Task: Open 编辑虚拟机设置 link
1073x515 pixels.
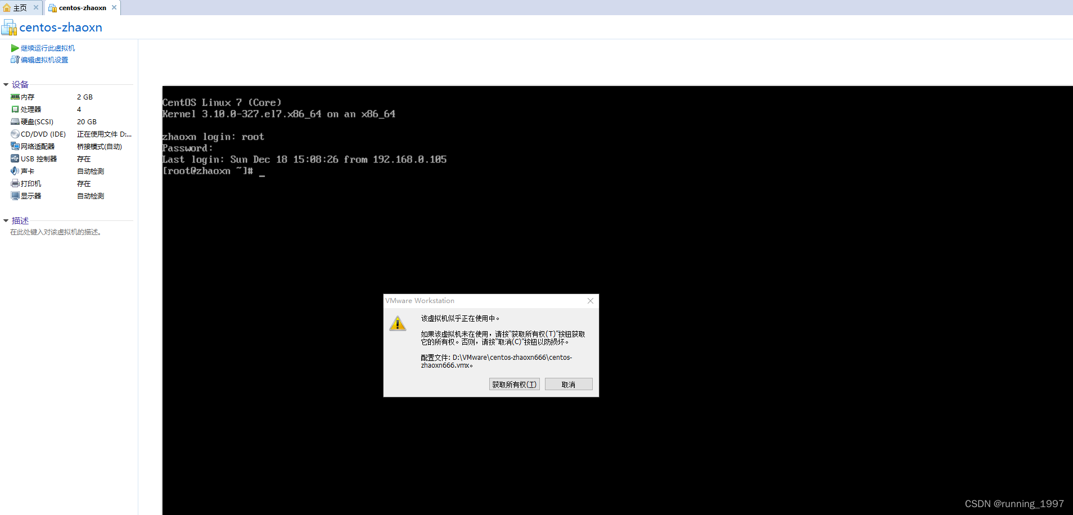Action: 44,60
